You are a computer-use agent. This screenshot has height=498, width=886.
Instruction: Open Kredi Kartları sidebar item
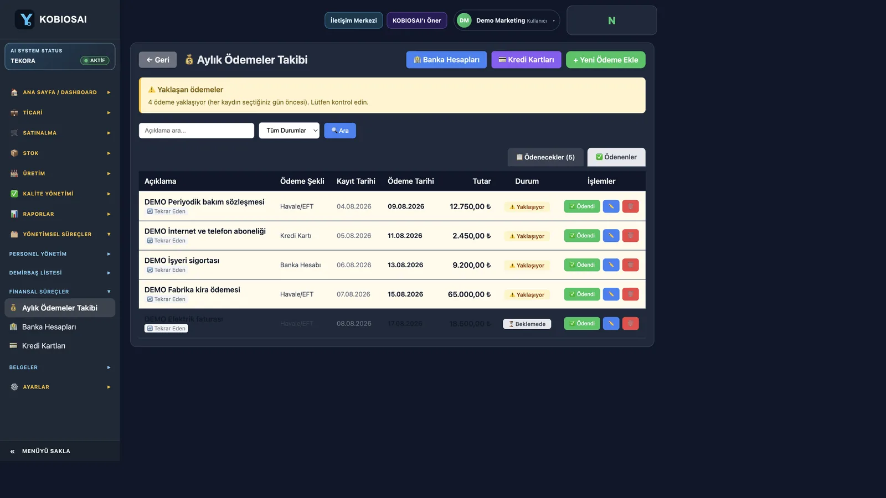pos(60,346)
